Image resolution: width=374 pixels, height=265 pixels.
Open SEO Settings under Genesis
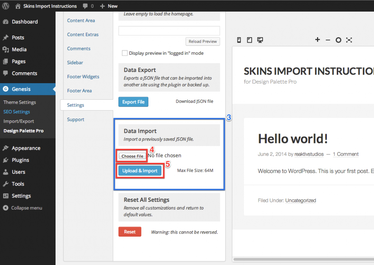pyautogui.click(x=17, y=112)
